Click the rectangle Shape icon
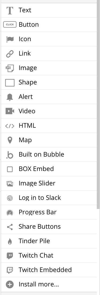The height and width of the screenshot is (295, 100). click(x=10, y=83)
